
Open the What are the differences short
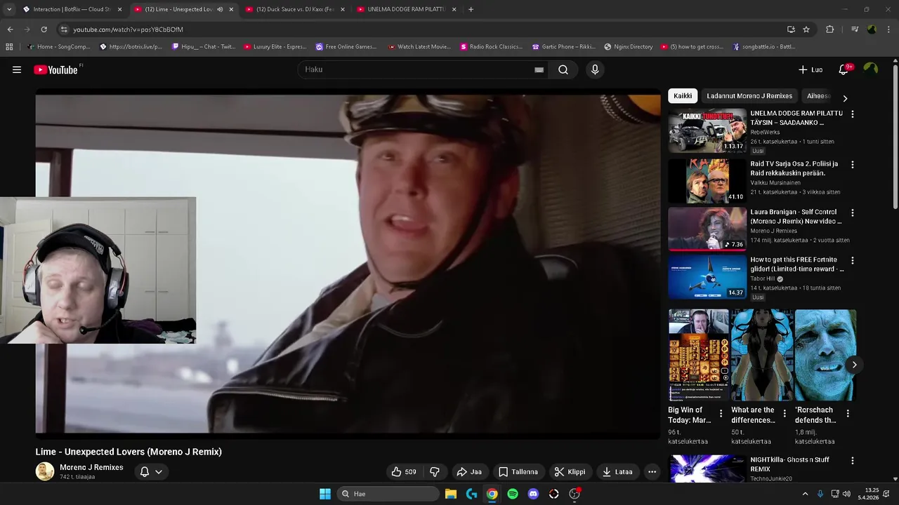pos(762,356)
